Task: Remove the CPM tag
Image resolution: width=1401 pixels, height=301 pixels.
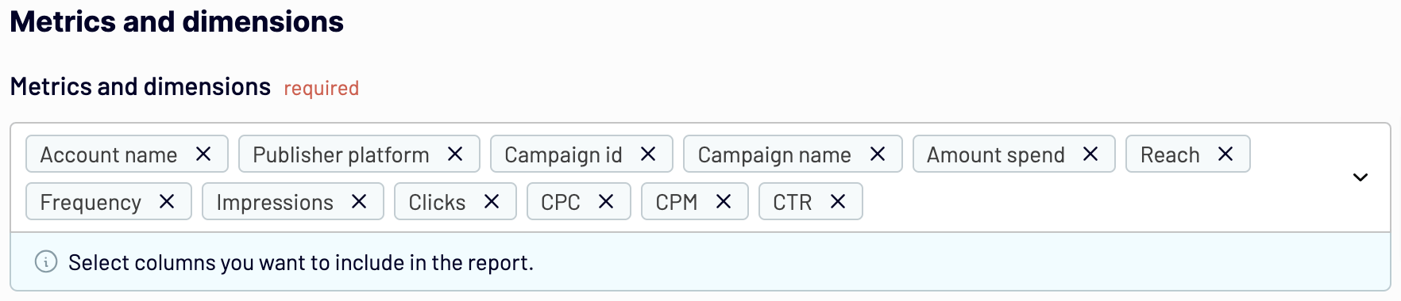Action: pyautogui.click(x=724, y=201)
